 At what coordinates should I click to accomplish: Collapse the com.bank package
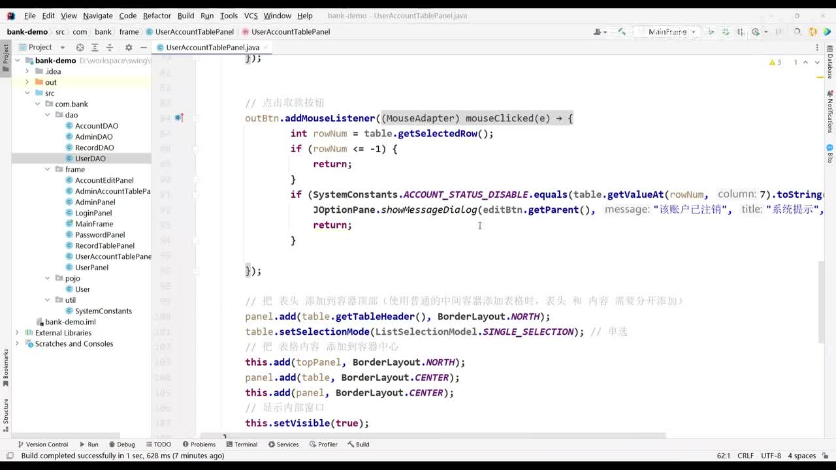point(37,104)
